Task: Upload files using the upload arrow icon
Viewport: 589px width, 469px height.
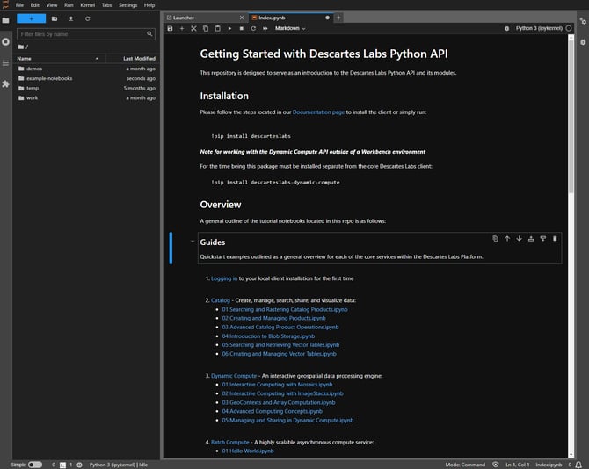Action: point(71,18)
